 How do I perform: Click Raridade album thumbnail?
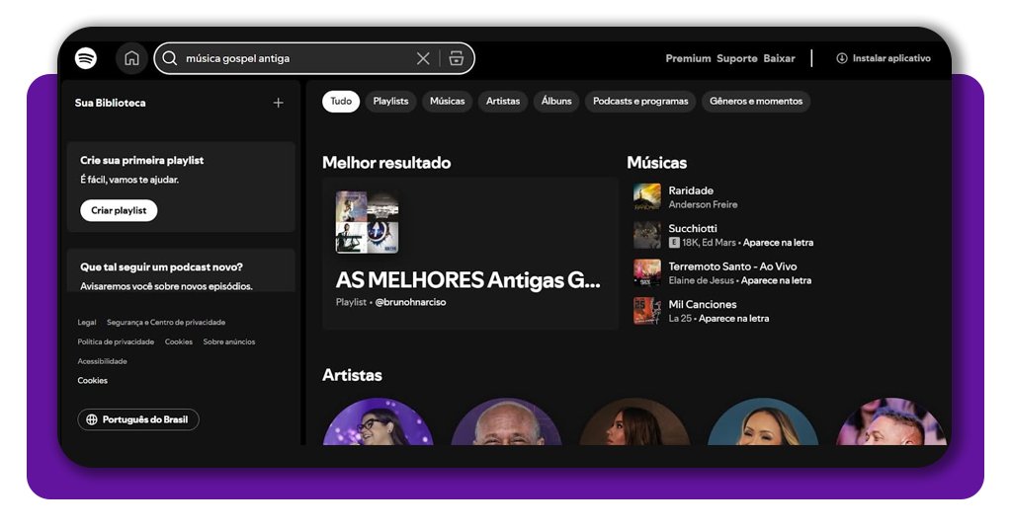click(646, 197)
